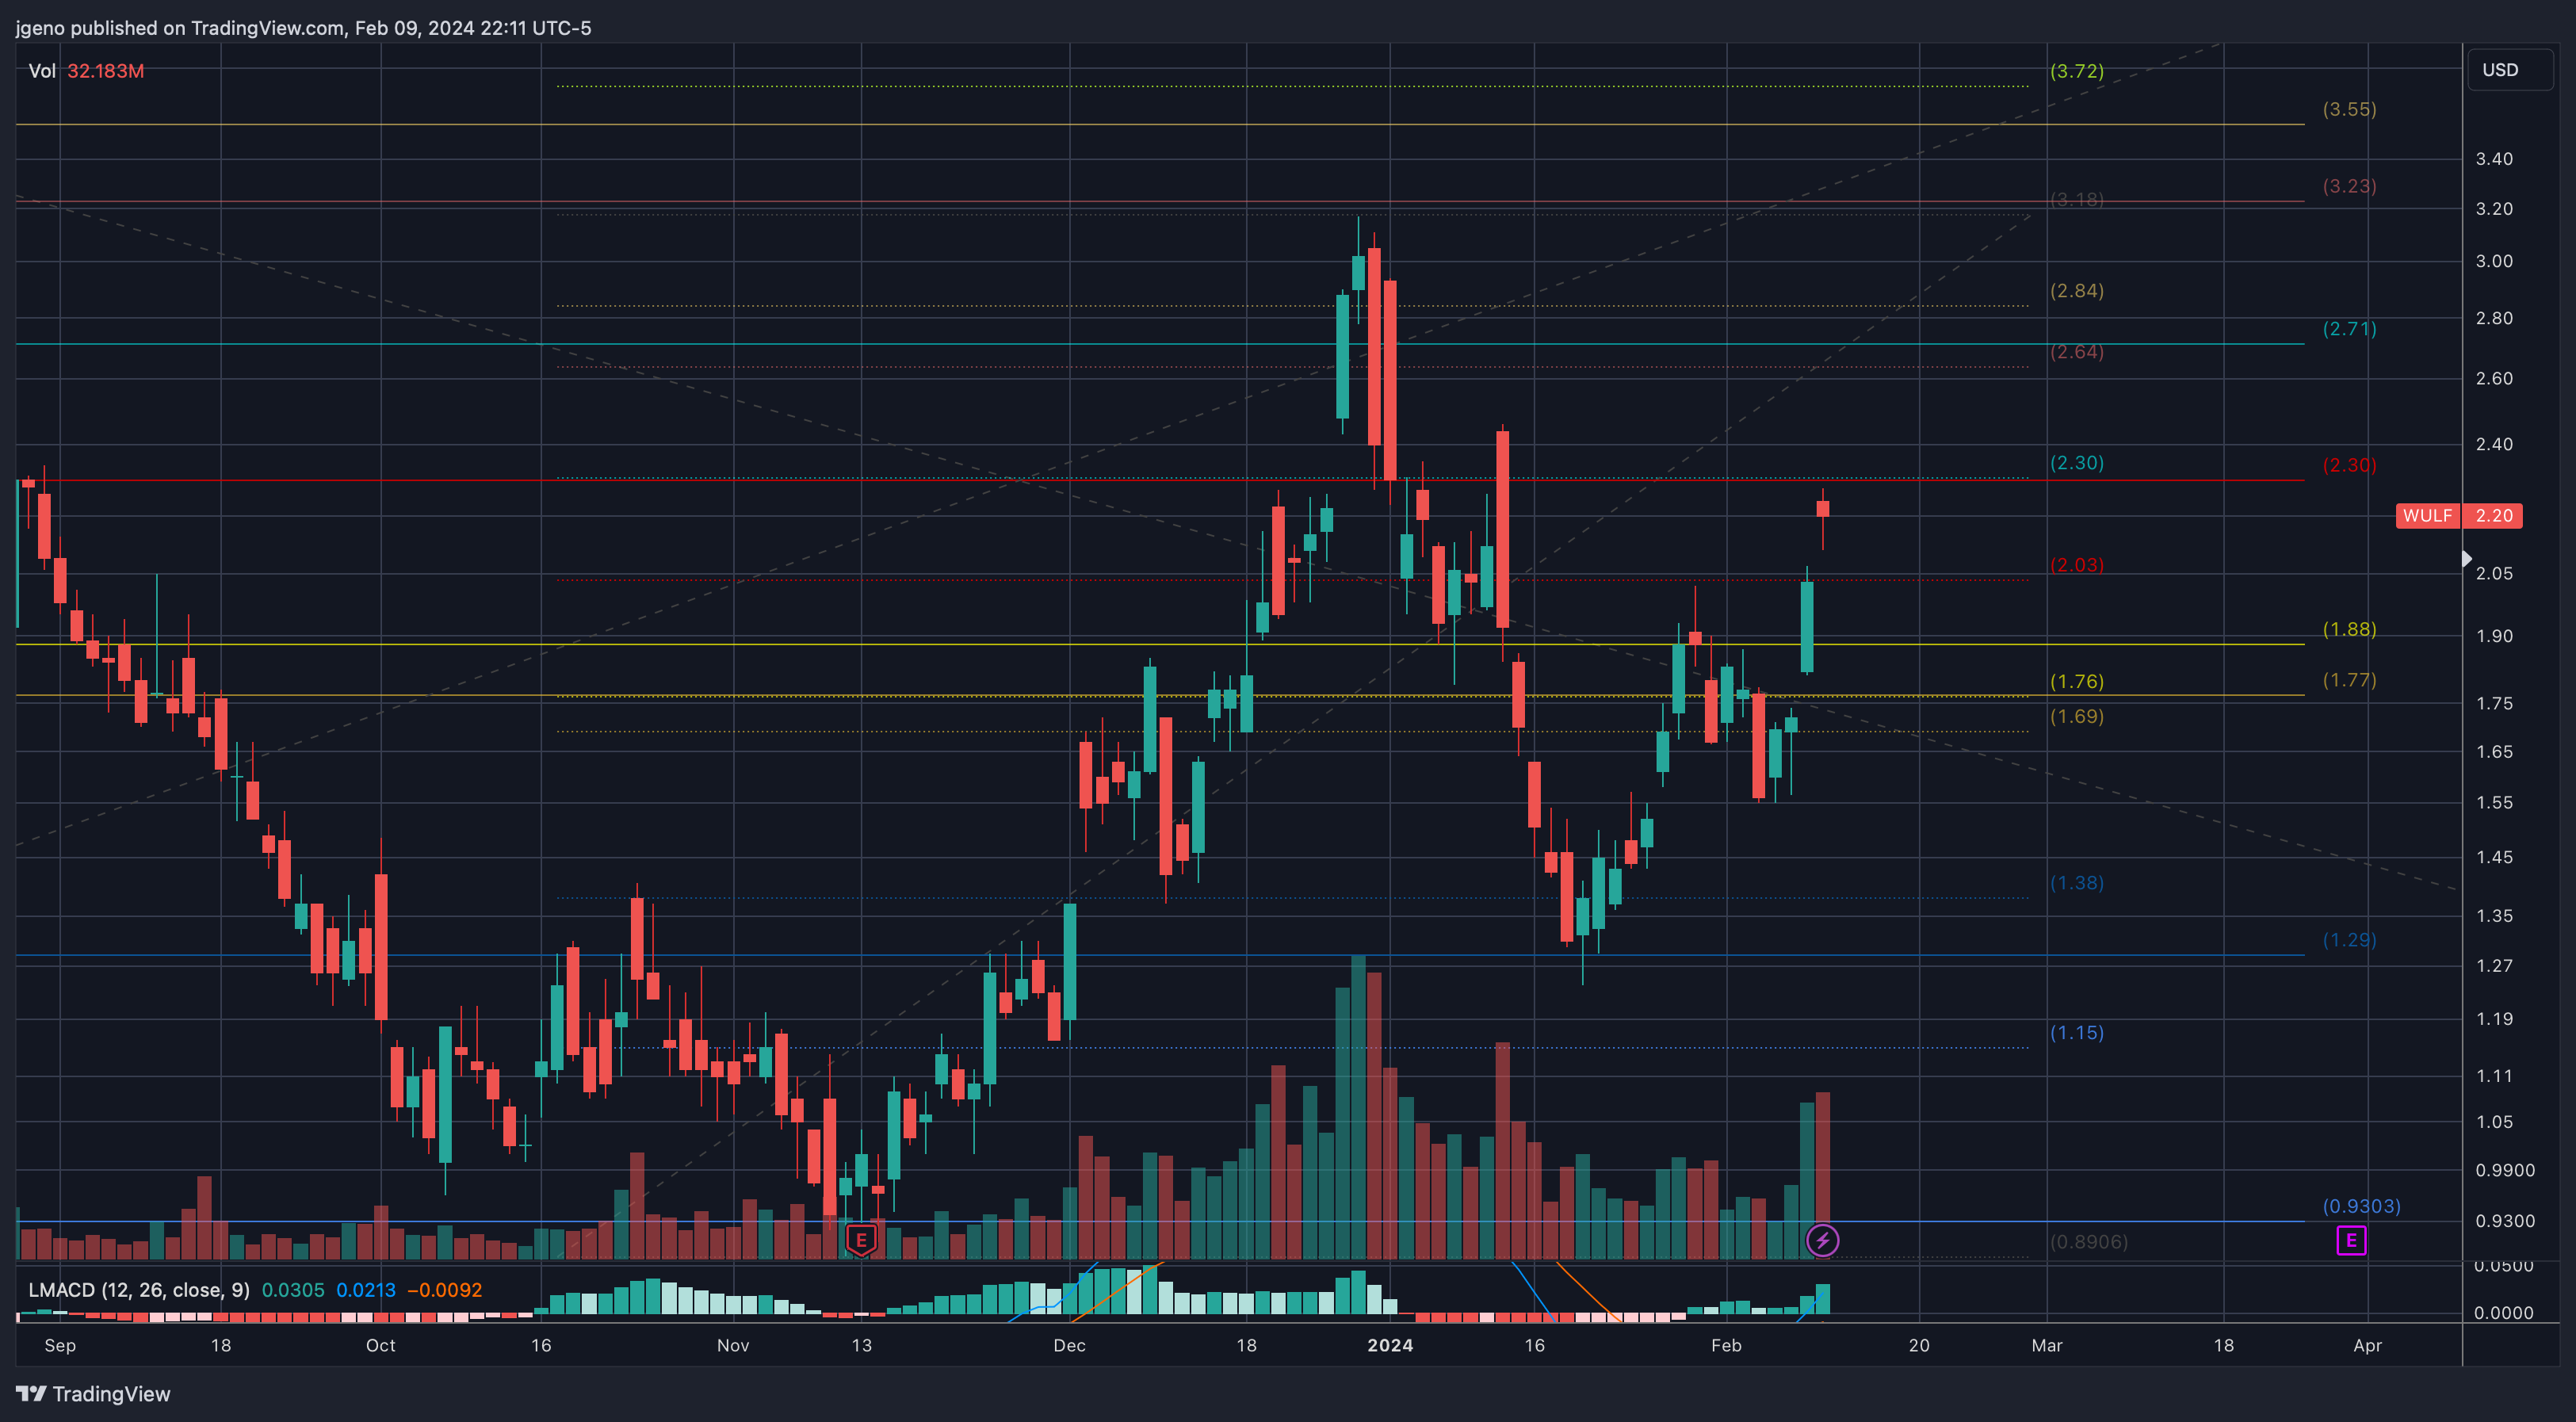Click the TradingView wordmark text
2576x1422 pixels.
(x=111, y=1394)
